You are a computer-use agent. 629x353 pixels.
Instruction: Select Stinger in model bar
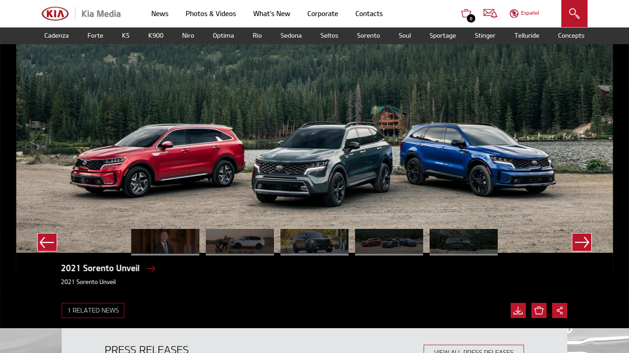(485, 35)
